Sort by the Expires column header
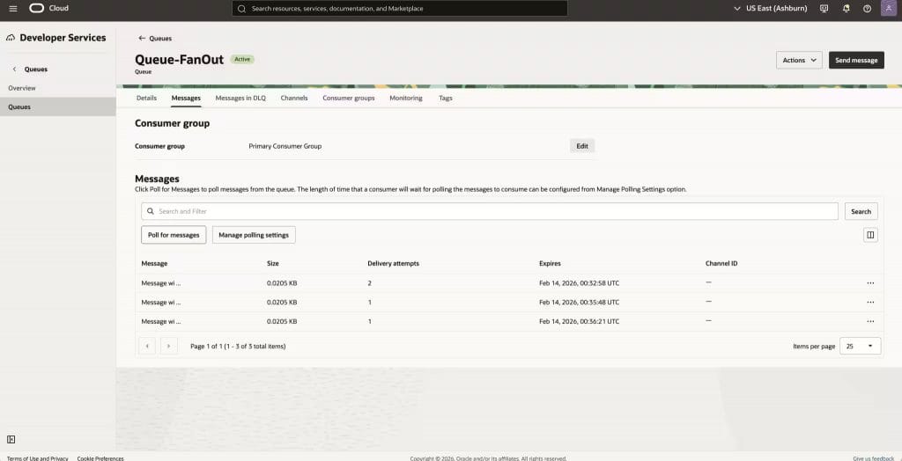 coord(550,263)
